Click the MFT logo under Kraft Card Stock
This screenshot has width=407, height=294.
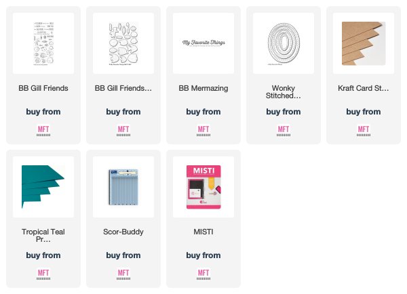(x=364, y=131)
